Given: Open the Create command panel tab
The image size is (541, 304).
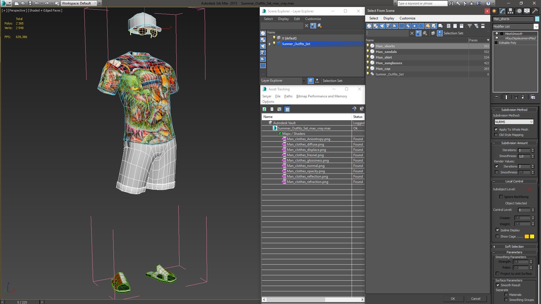Looking at the screenshot, I should (494, 11).
